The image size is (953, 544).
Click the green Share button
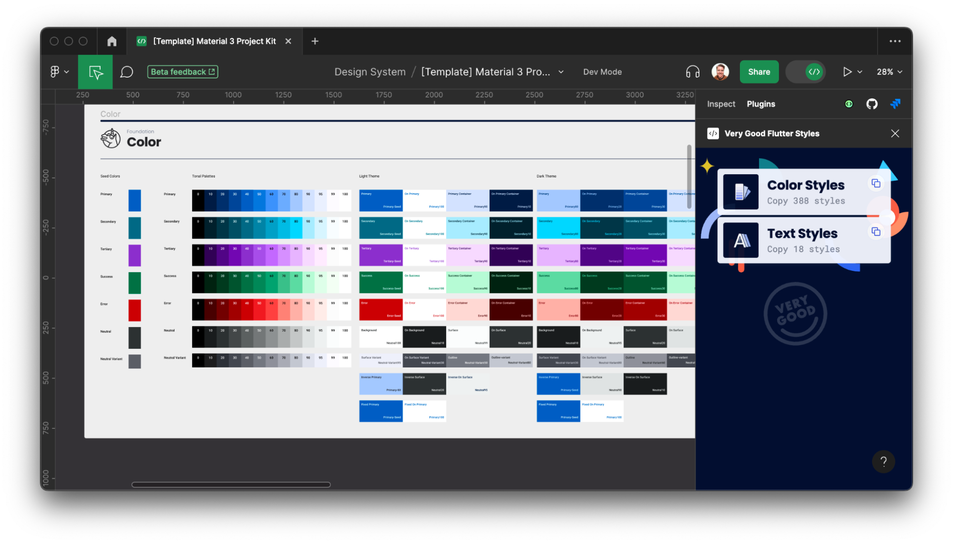[x=759, y=72]
